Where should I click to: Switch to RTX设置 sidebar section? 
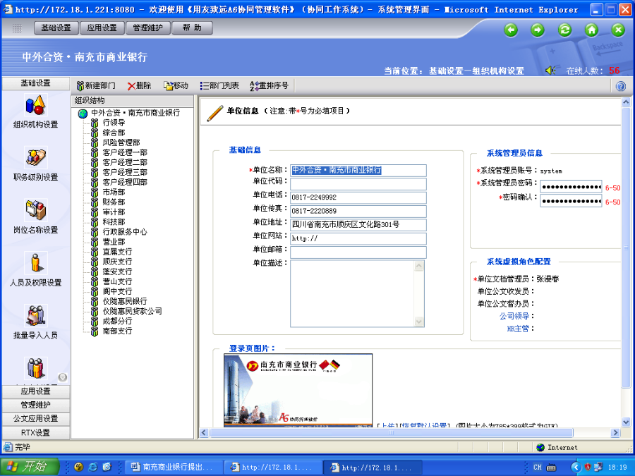pyautogui.click(x=36, y=432)
